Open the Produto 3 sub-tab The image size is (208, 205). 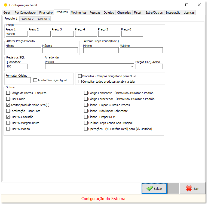[43, 19]
